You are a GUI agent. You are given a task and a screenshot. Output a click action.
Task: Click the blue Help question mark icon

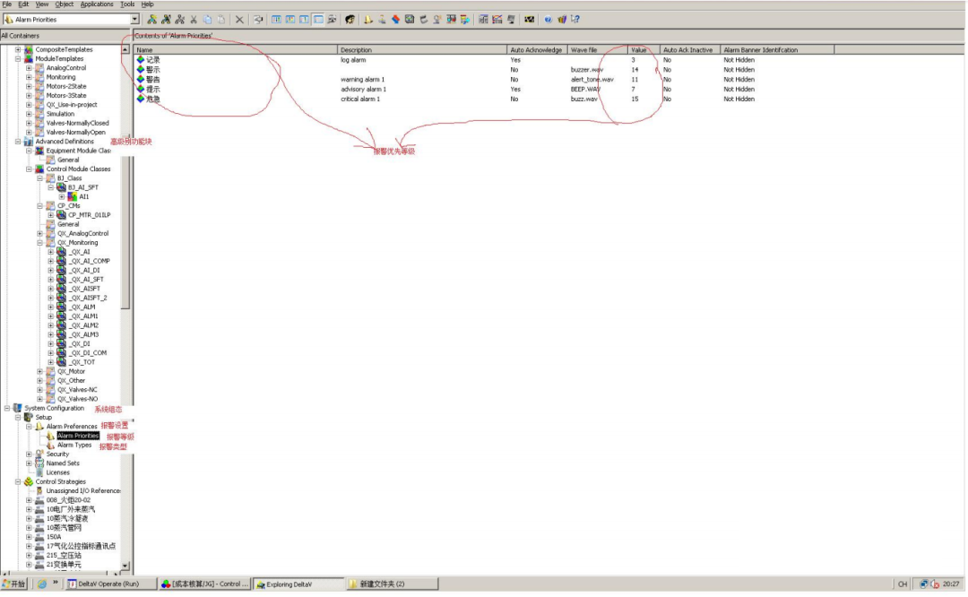[x=548, y=19]
